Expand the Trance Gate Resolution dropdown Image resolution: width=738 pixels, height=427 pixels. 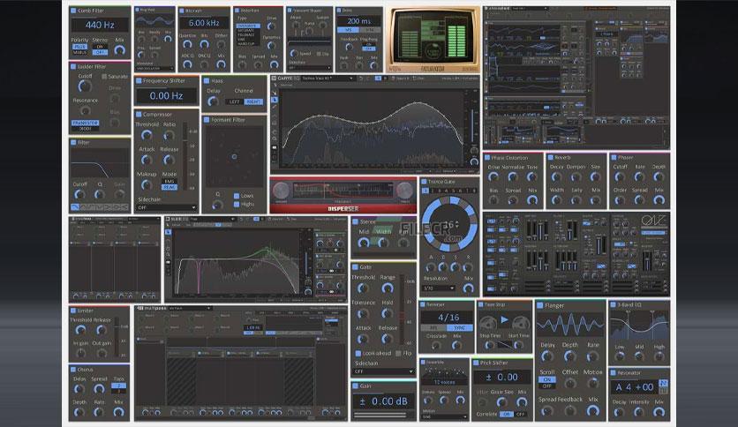(x=438, y=288)
